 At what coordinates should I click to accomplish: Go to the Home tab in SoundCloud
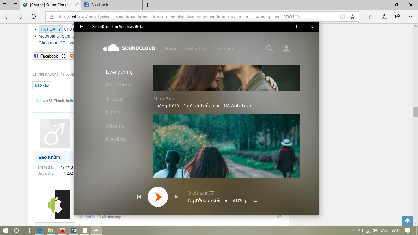point(171,49)
